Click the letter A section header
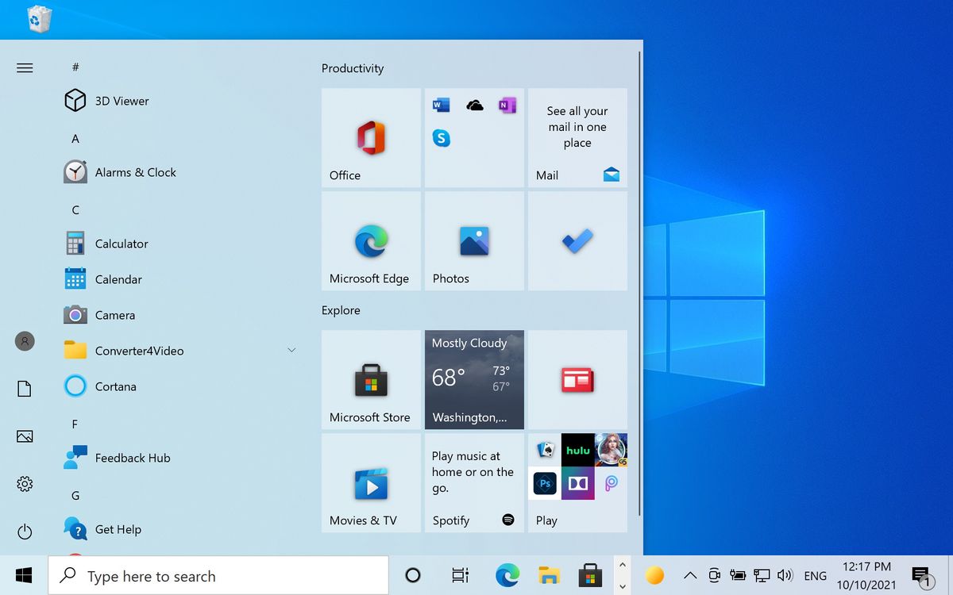The height and width of the screenshot is (595, 953). [x=75, y=138]
